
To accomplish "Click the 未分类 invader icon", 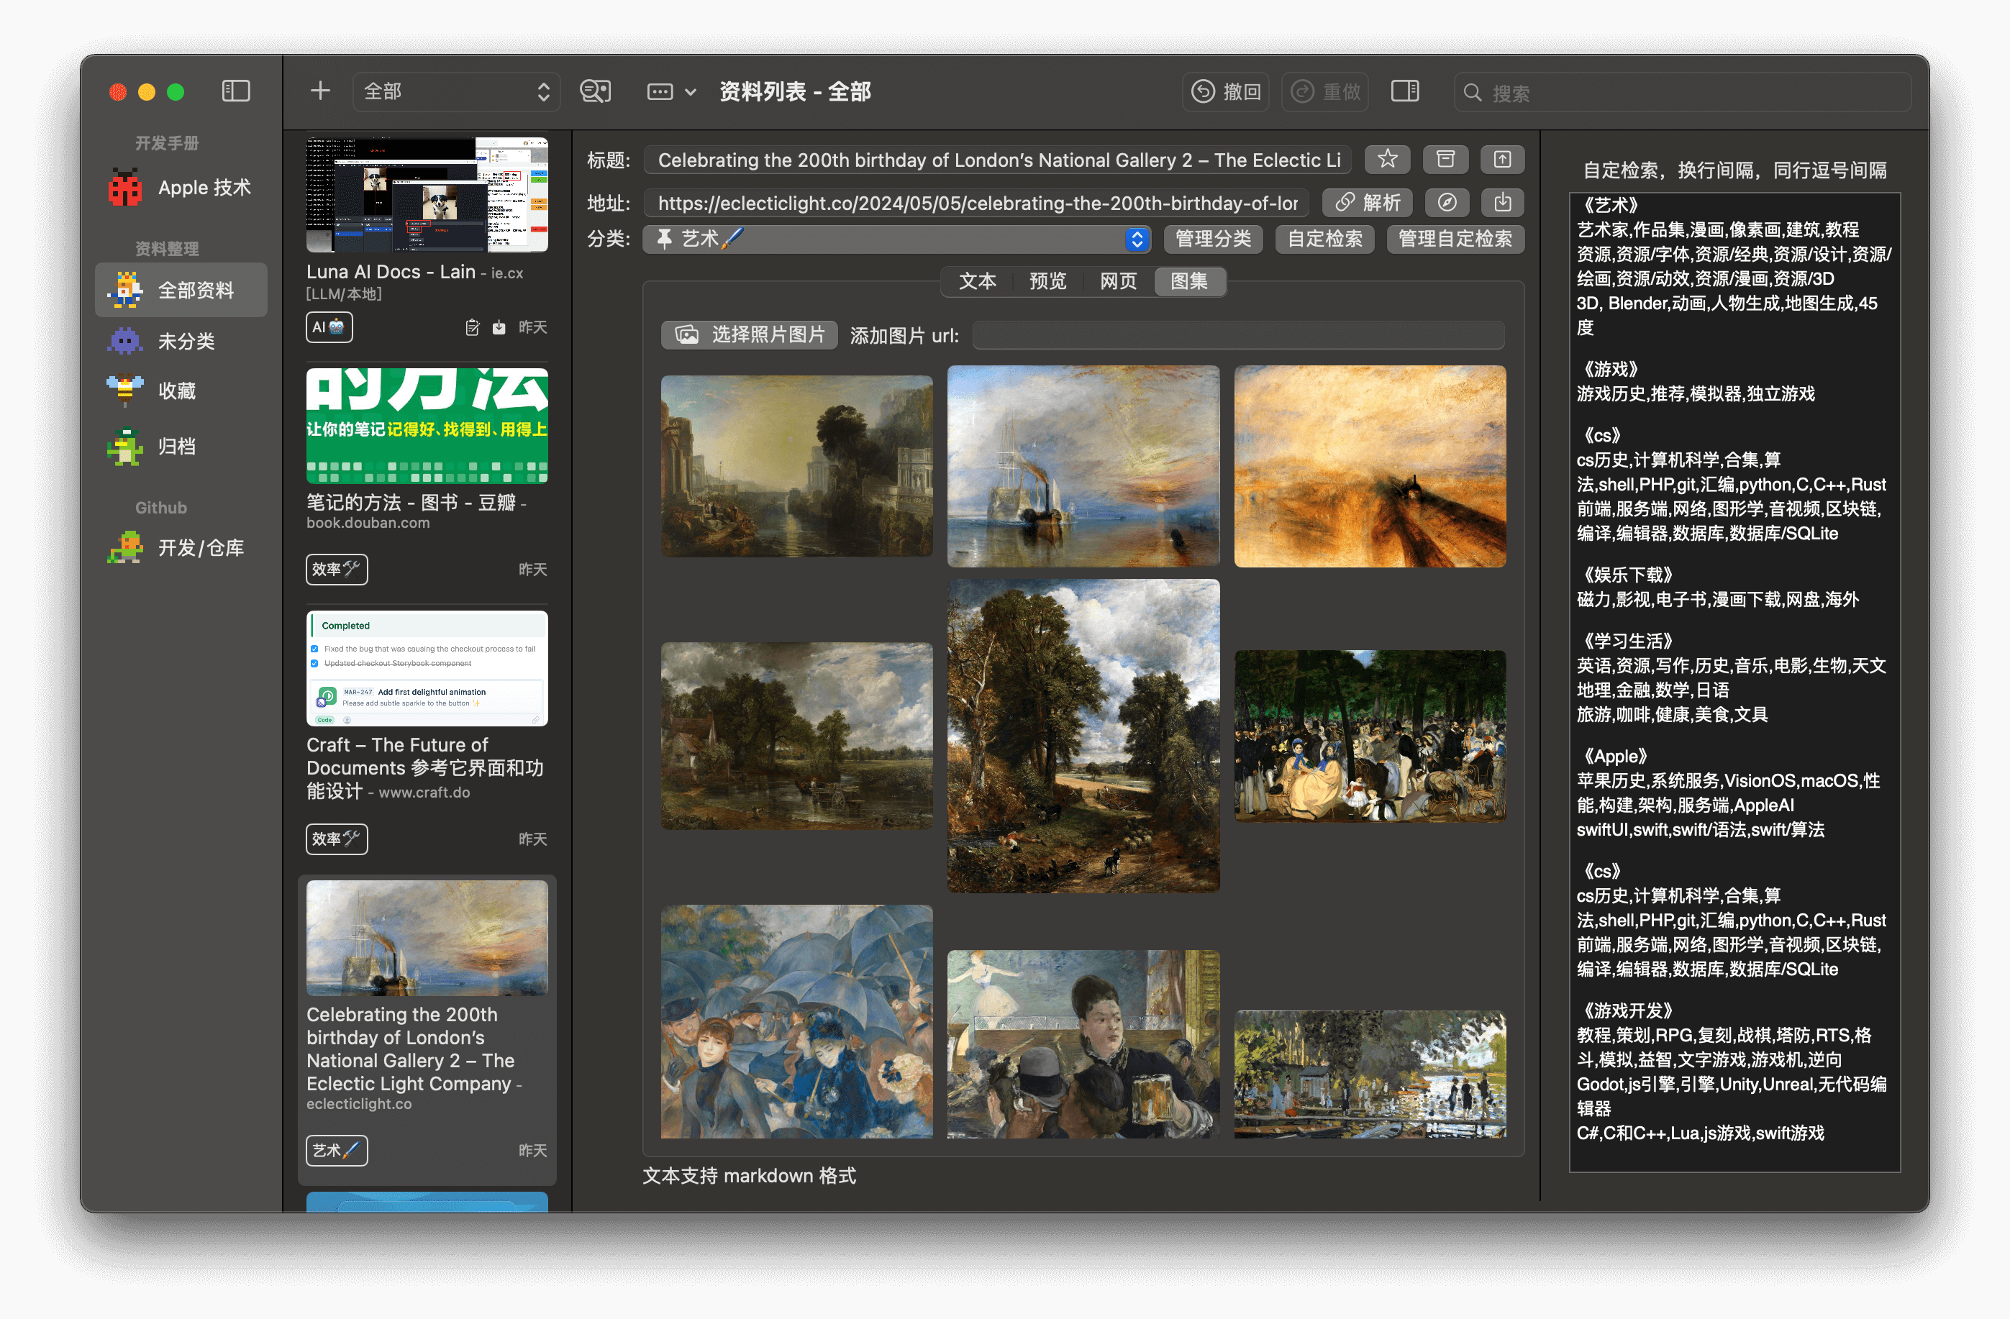I will click(x=125, y=341).
